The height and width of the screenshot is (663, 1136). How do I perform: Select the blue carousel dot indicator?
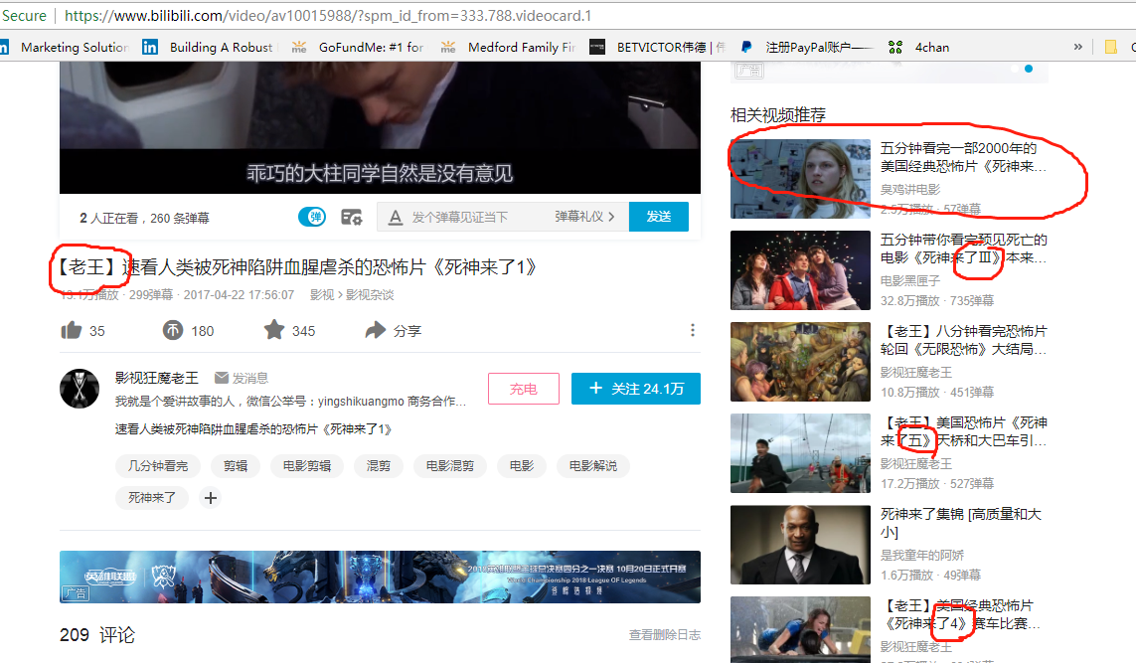click(x=1028, y=69)
